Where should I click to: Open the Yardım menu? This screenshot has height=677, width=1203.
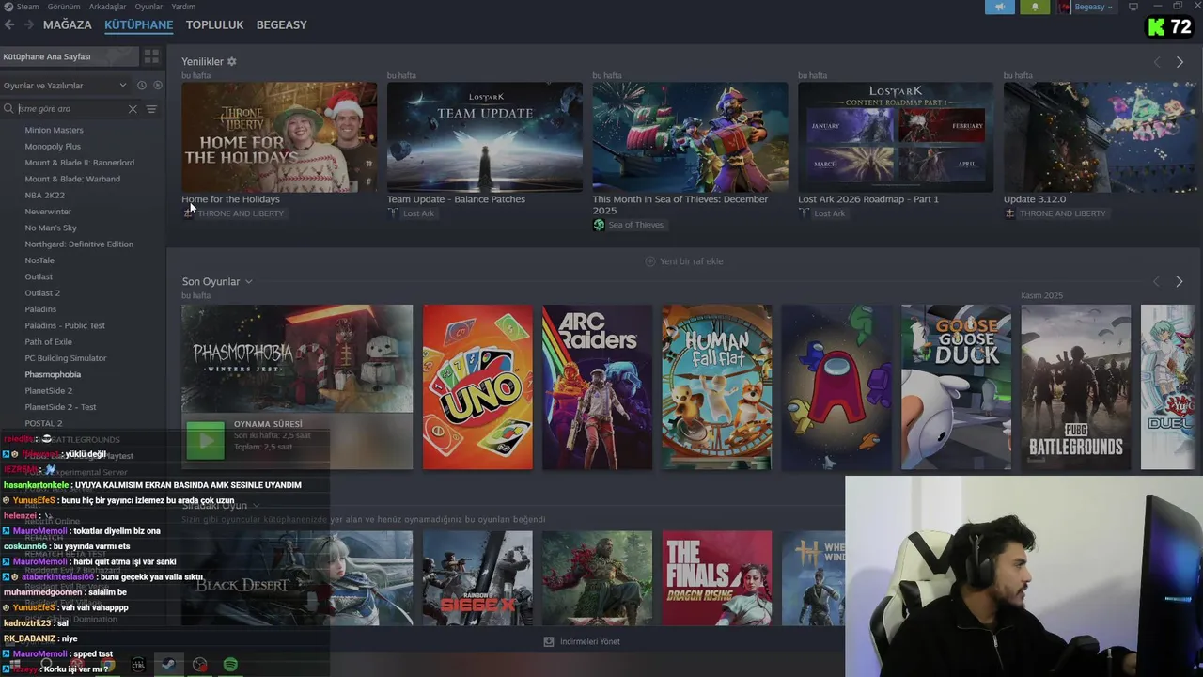click(183, 7)
